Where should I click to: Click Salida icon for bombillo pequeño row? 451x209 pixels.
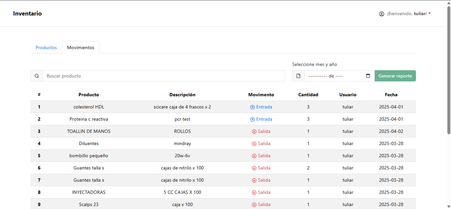click(254, 156)
